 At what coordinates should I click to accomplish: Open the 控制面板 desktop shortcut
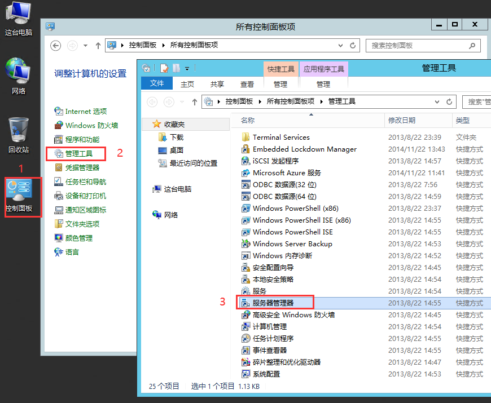coord(19,196)
